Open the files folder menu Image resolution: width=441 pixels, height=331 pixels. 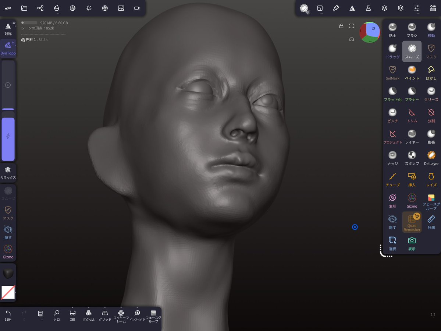coord(24,8)
